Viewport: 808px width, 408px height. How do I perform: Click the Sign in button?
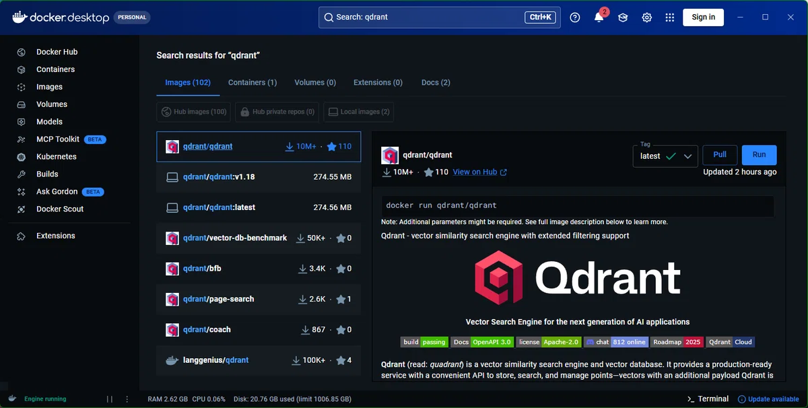[x=703, y=18]
